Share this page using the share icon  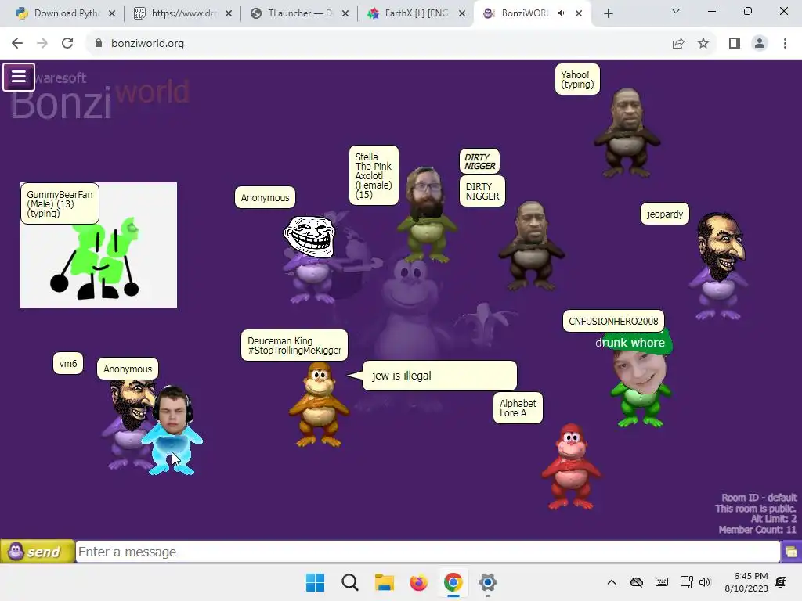point(678,44)
